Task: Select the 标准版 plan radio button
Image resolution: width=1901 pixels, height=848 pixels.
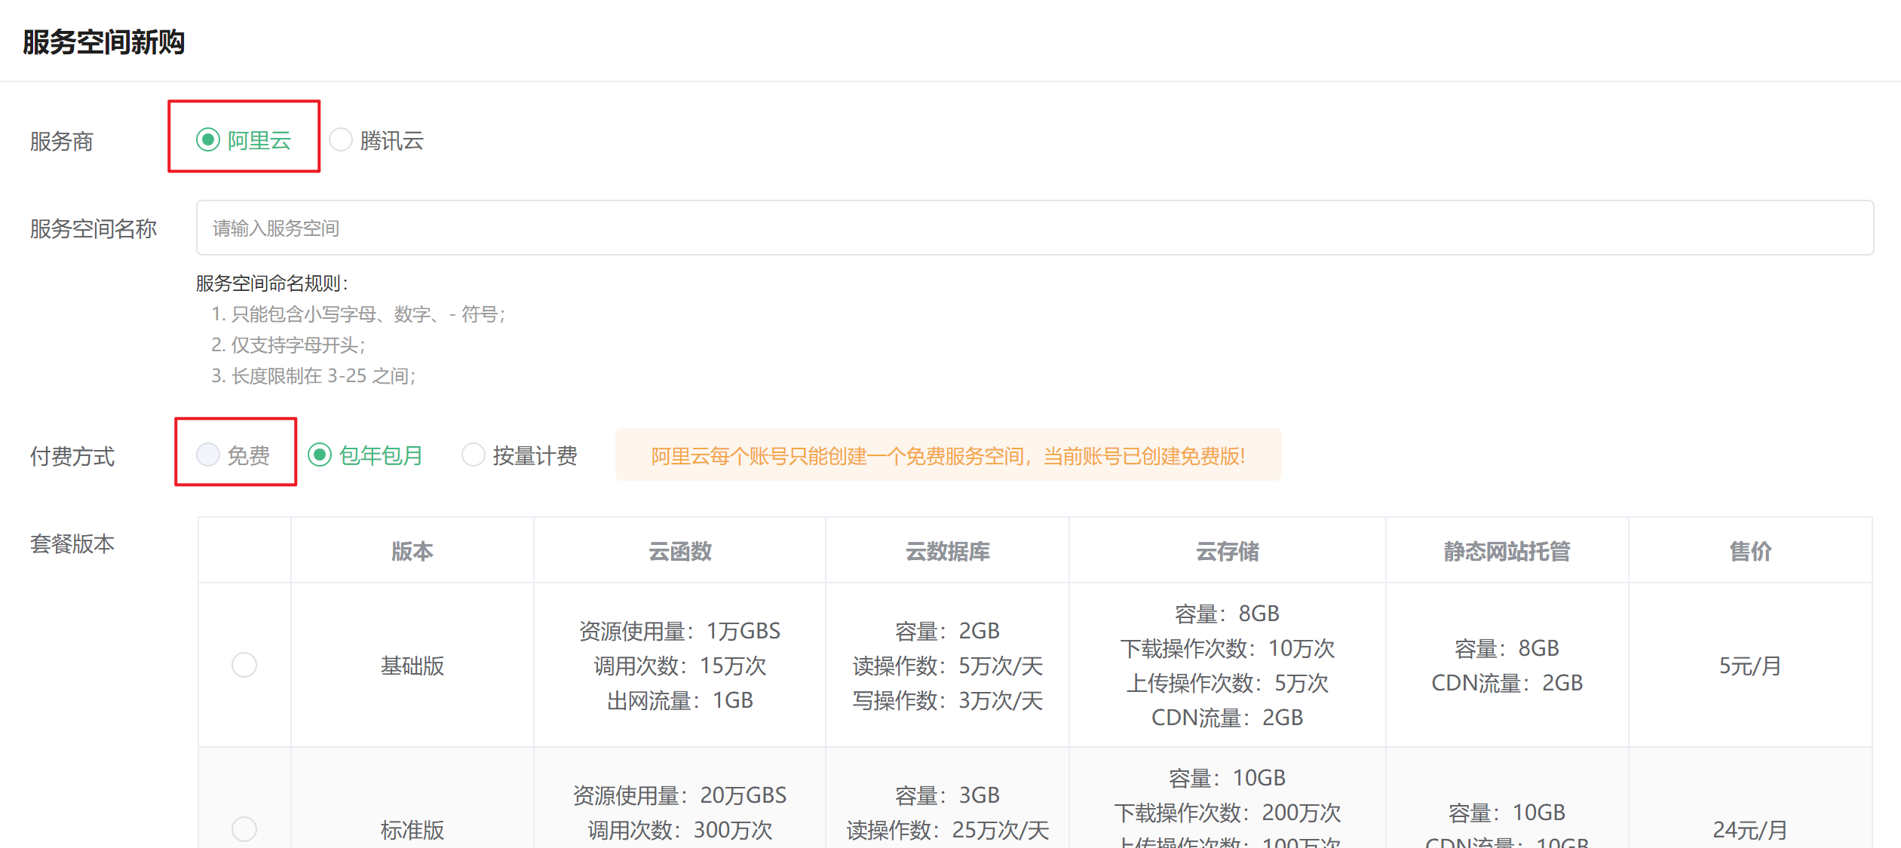Action: point(244,828)
